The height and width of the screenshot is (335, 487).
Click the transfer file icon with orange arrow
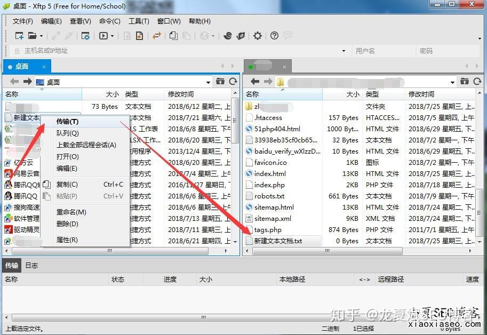pos(139,36)
